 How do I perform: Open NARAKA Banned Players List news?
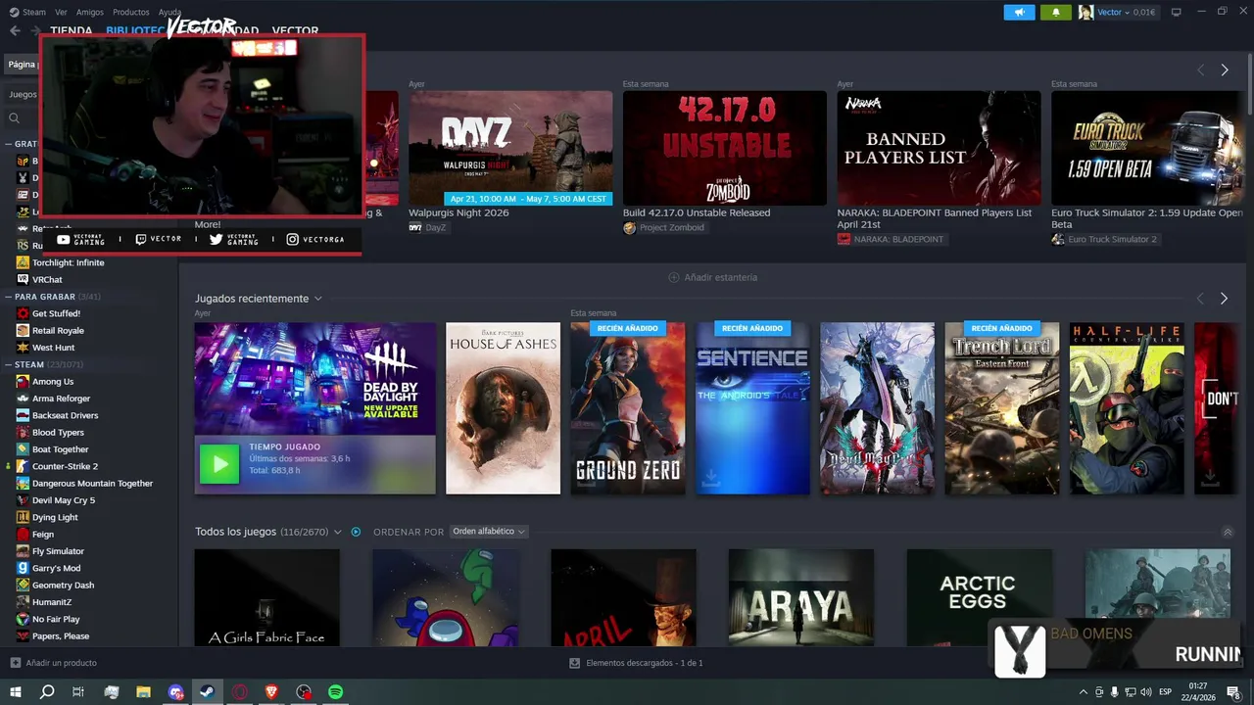[935, 217]
